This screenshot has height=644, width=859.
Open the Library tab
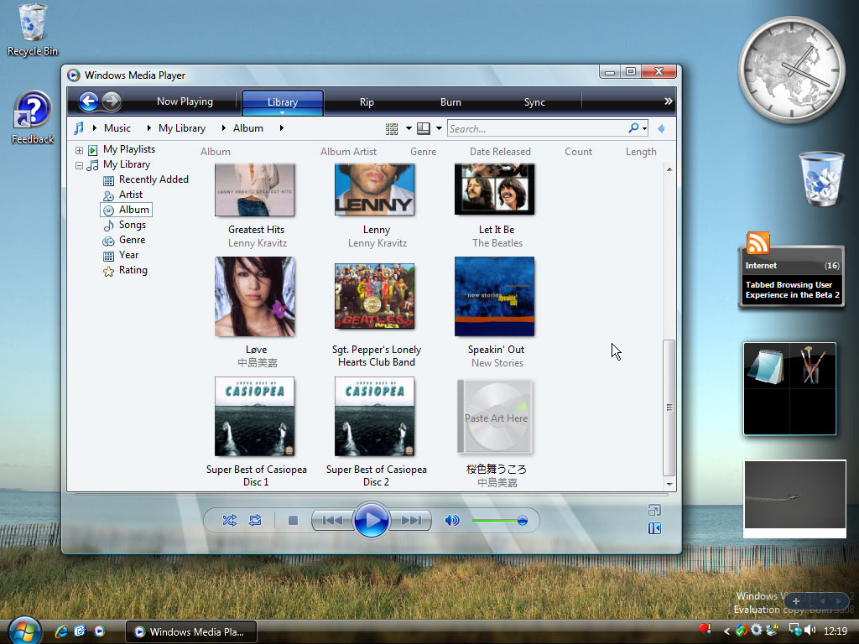tap(283, 102)
